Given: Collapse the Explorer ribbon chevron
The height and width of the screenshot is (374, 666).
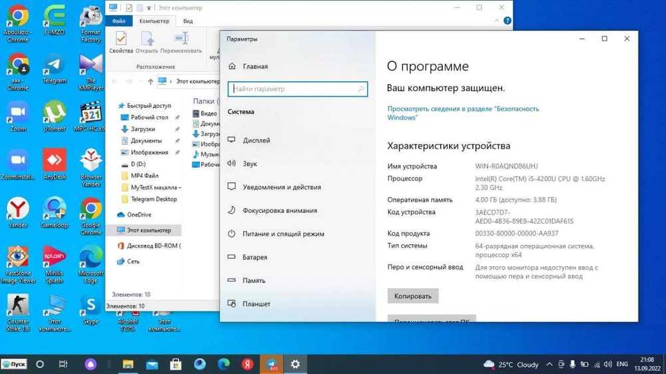Looking at the screenshot, I should pyautogui.click(x=497, y=21).
